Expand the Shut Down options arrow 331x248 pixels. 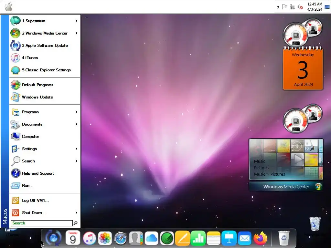[76, 212]
